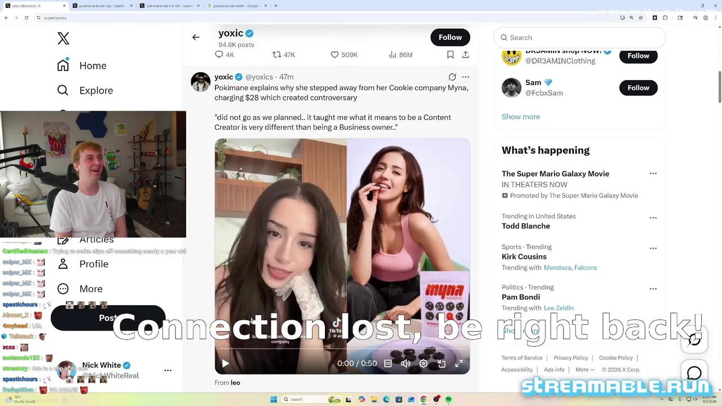The height and width of the screenshot is (406, 722).
Task: Go back with the arrow beside yoxic
Action: click(x=196, y=37)
